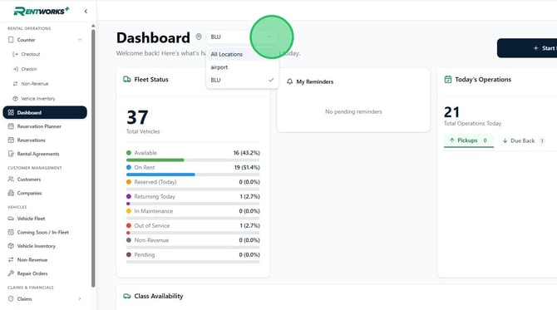Click the Coming Soon / In-Fleet icon

tap(11, 232)
